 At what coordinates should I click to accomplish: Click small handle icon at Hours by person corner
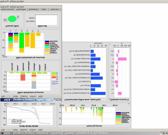click(x=60, y=104)
